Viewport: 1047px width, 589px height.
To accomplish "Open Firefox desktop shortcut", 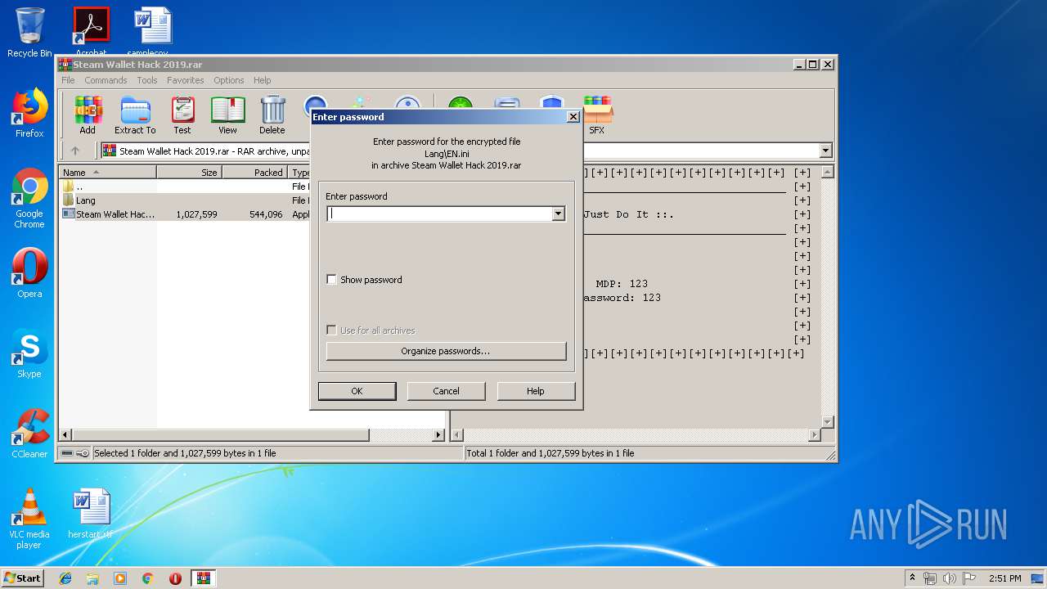I will [x=29, y=113].
